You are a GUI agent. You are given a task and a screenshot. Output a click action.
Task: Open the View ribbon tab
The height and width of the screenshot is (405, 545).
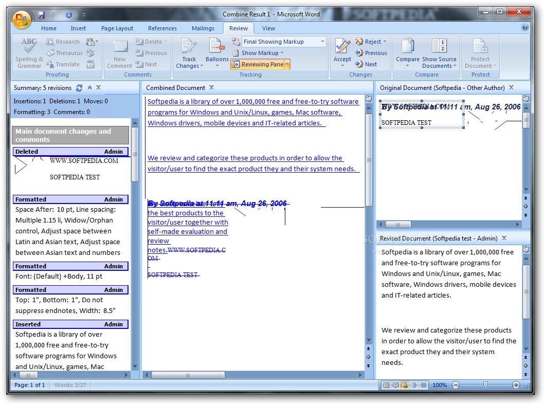(x=268, y=28)
